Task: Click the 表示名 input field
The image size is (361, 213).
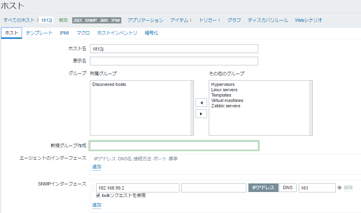Action: [x=174, y=61]
